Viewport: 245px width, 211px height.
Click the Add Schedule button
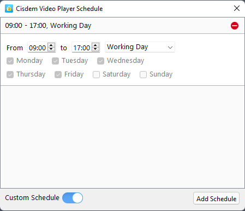click(216, 198)
